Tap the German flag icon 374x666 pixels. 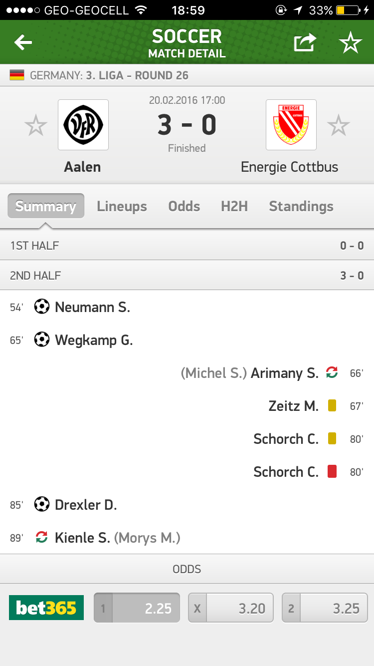17,76
